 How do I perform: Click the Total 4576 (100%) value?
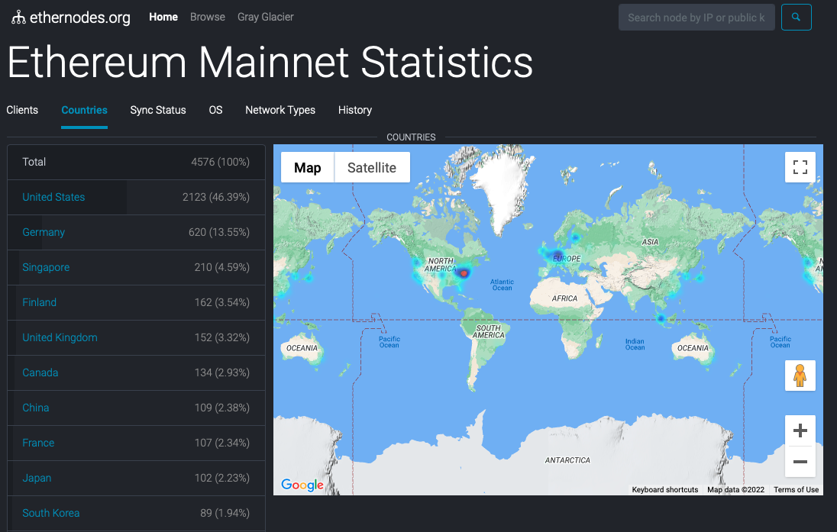[x=221, y=162]
